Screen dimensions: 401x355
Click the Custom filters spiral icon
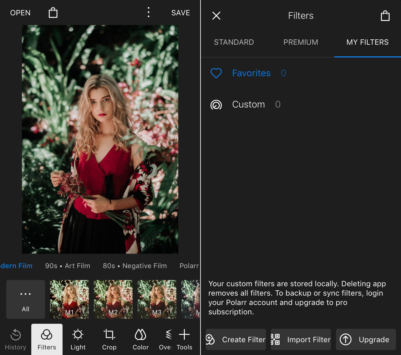(x=216, y=105)
